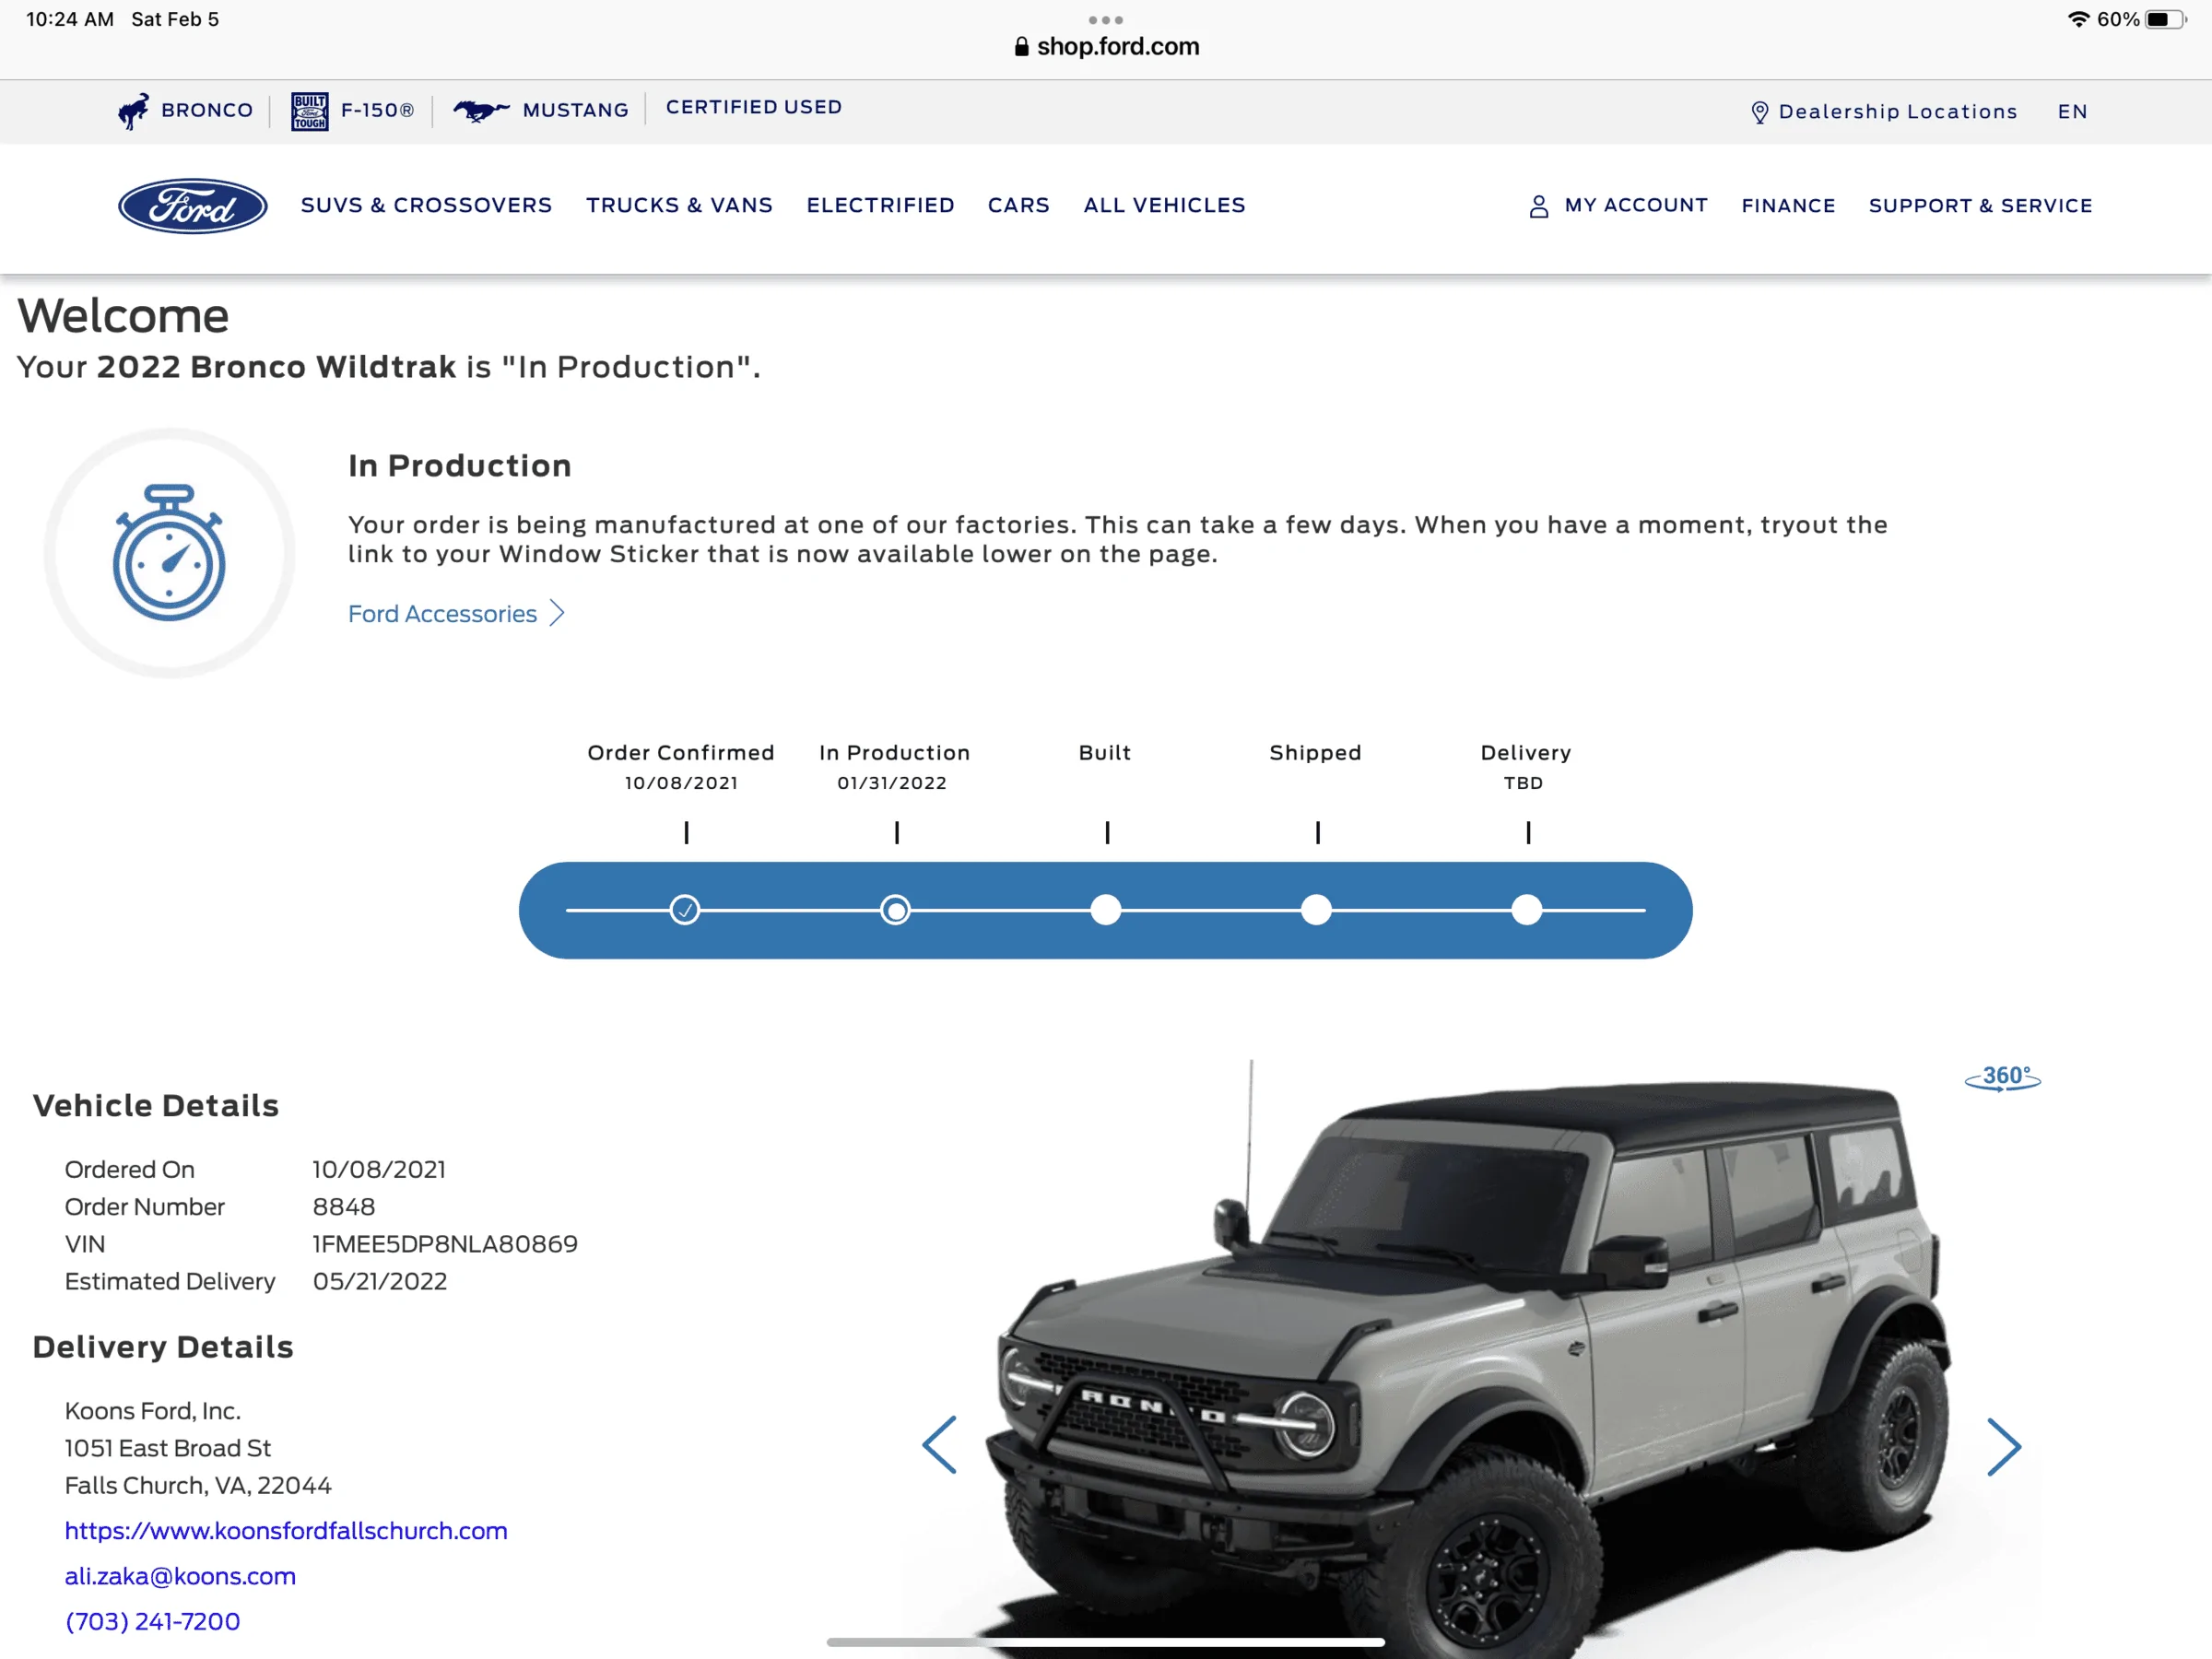This screenshot has width=2212, height=1659.
Task: Switch language using the EN selector
Action: [2072, 112]
